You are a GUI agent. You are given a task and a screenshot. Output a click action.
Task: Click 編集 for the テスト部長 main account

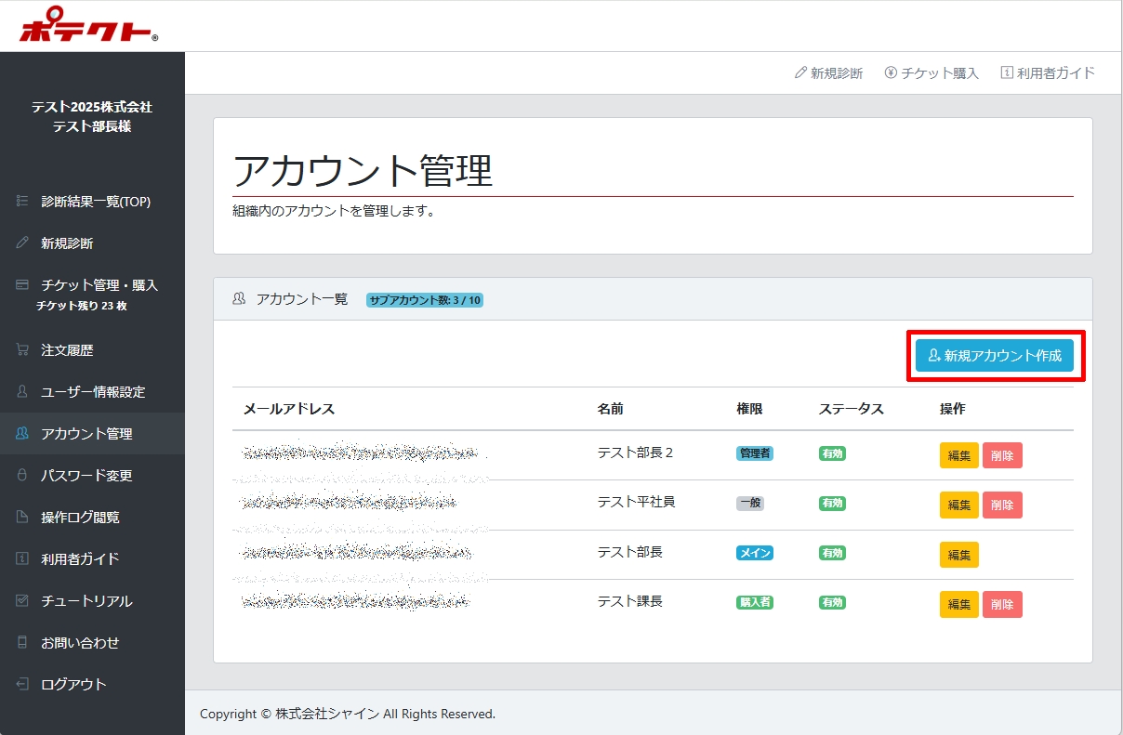click(x=958, y=555)
